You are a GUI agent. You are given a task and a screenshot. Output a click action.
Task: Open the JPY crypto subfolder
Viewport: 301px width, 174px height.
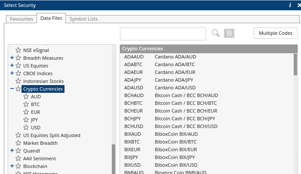(34, 120)
